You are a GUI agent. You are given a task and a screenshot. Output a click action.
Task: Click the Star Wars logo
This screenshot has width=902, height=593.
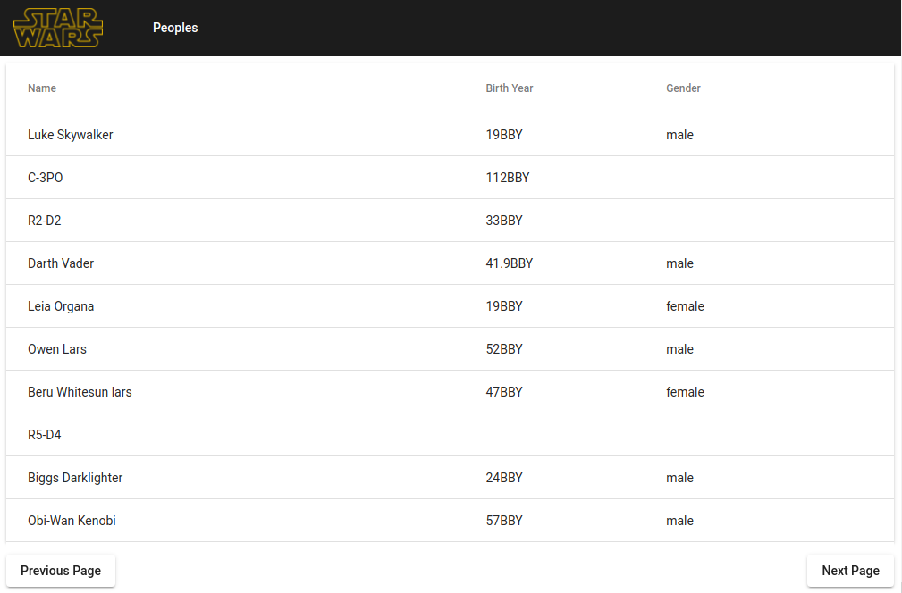pyautogui.click(x=58, y=28)
